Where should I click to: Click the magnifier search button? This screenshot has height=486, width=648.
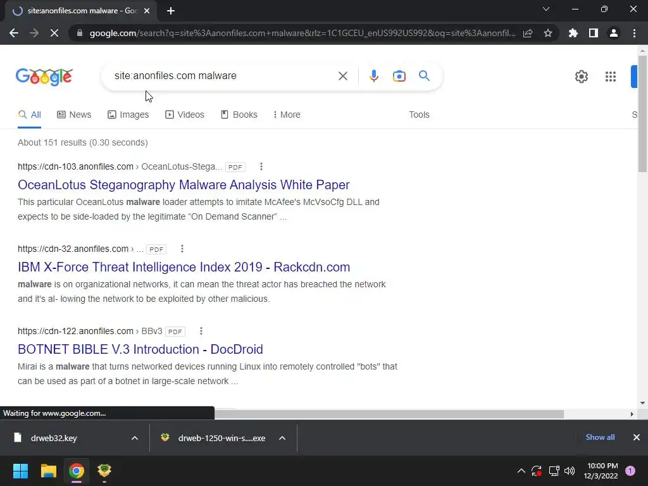click(x=424, y=76)
